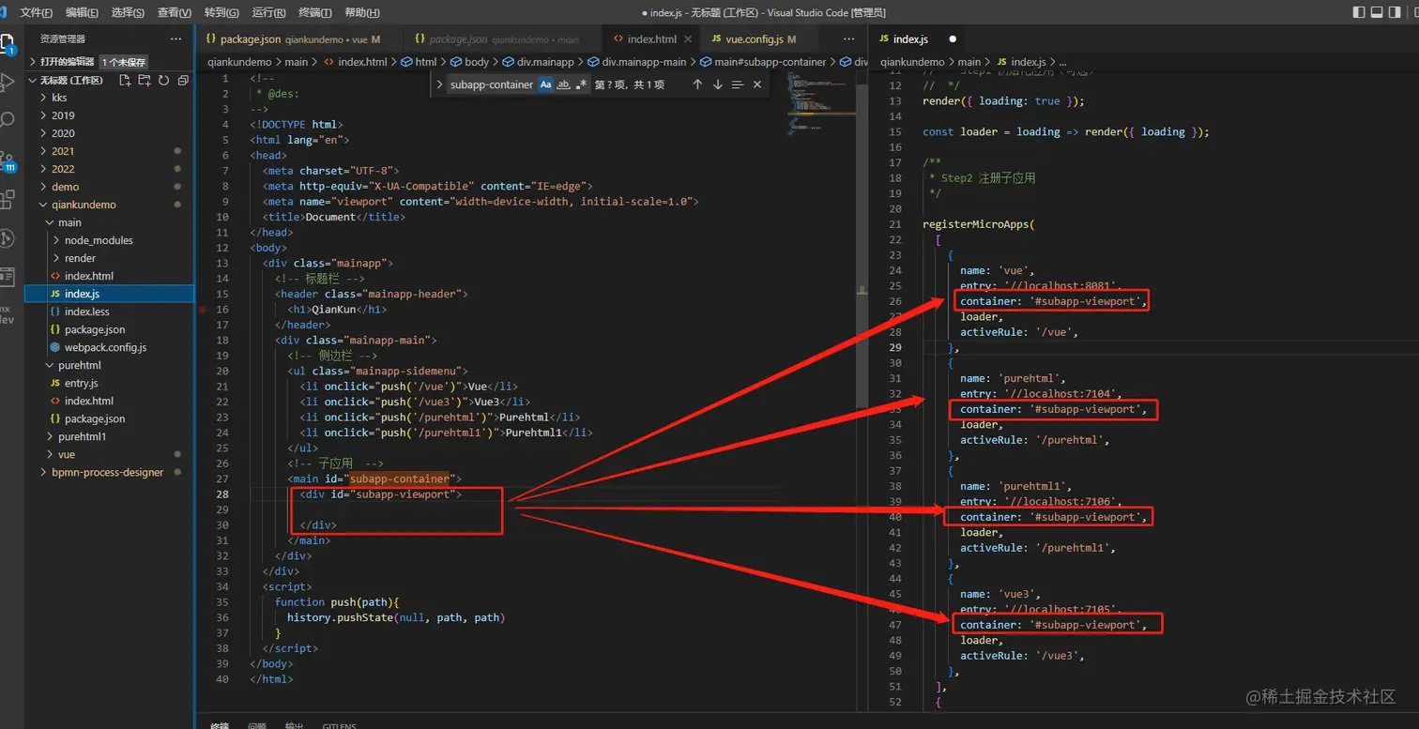The height and width of the screenshot is (729, 1419).
Task: Open the 文件(F) menu
Action: click(x=36, y=12)
